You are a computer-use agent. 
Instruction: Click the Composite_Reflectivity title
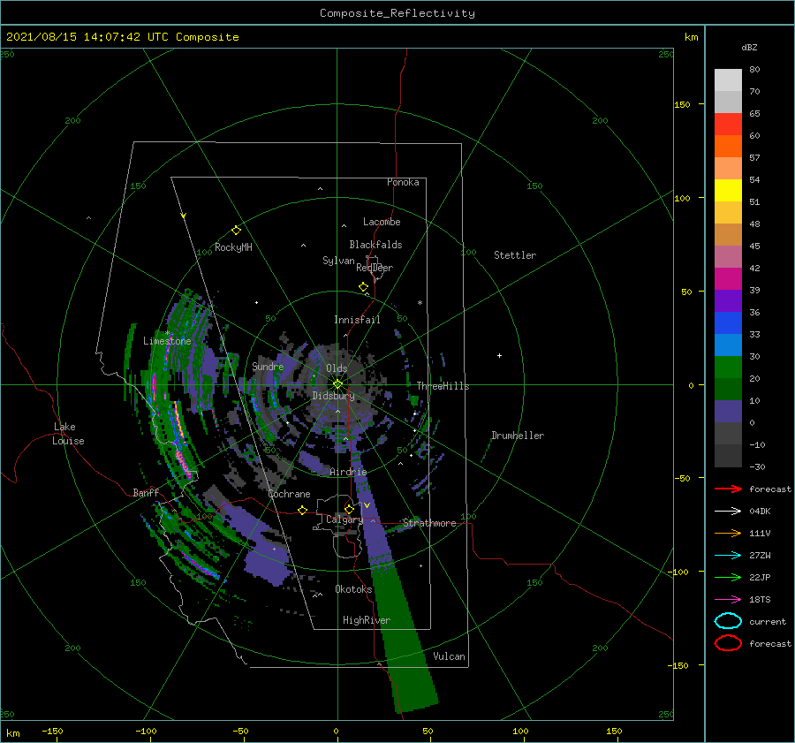pyautogui.click(x=397, y=13)
